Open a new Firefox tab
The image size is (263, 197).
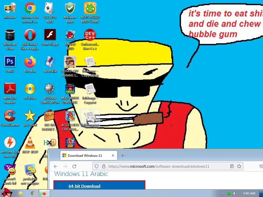pyautogui.click(x=123, y=156)
